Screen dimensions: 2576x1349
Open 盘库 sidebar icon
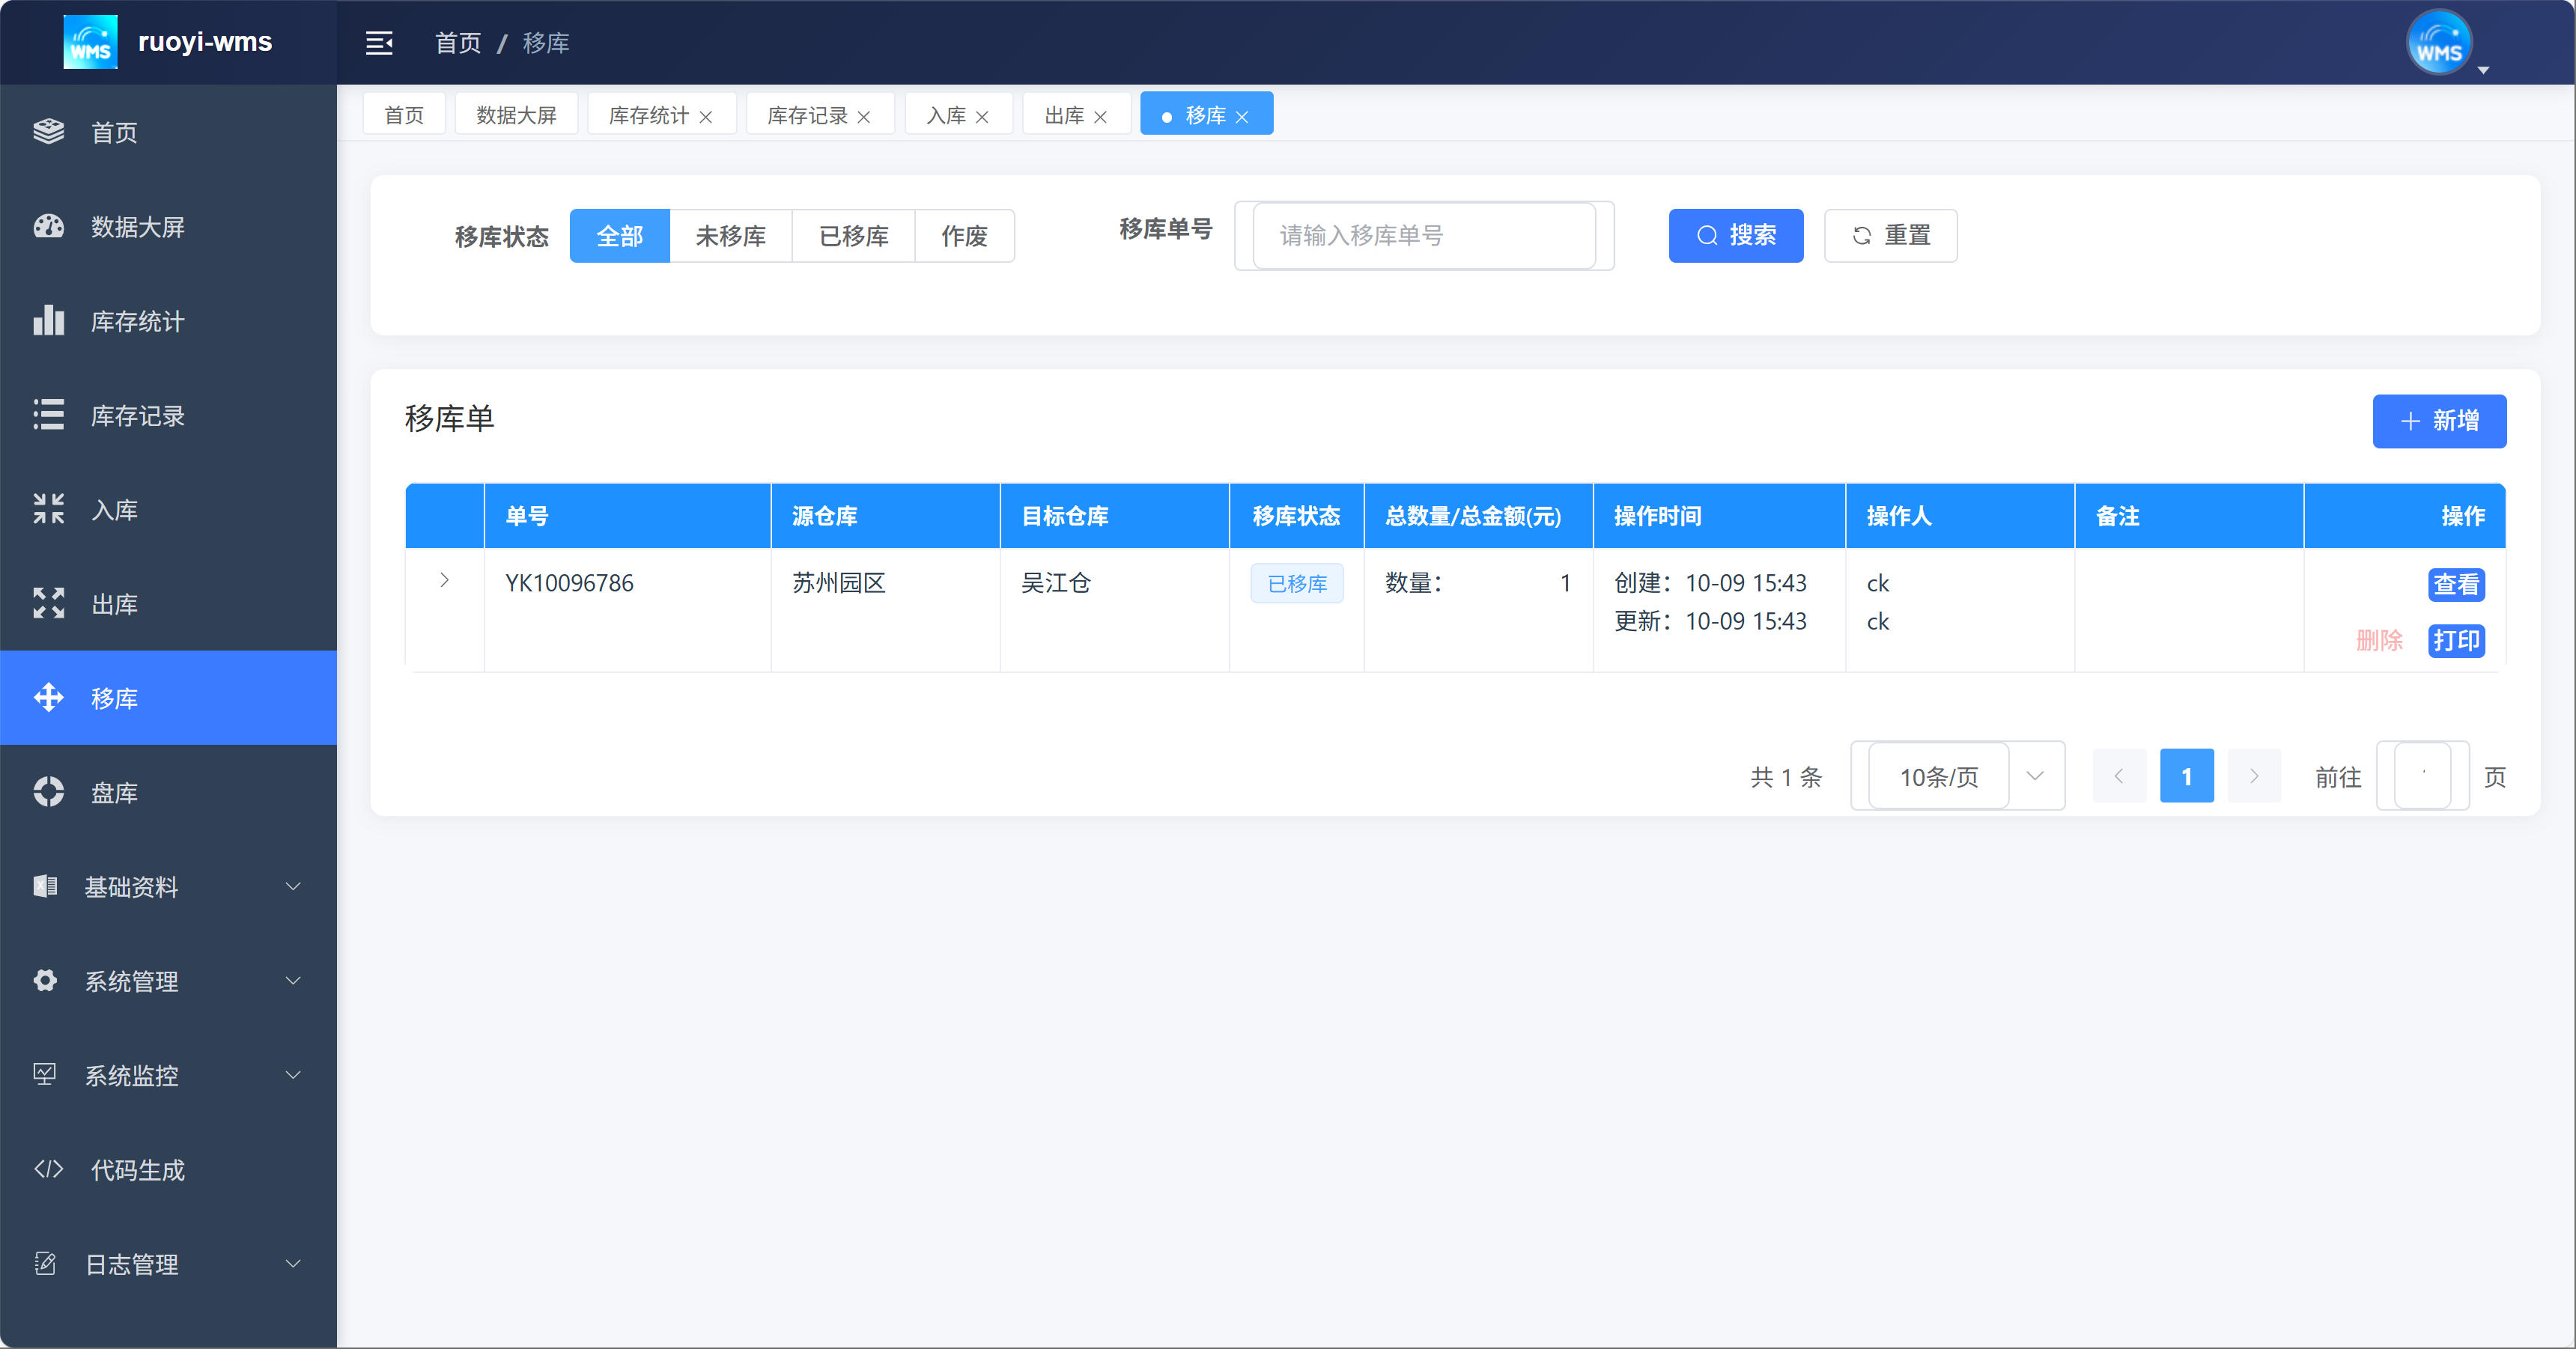48,792
